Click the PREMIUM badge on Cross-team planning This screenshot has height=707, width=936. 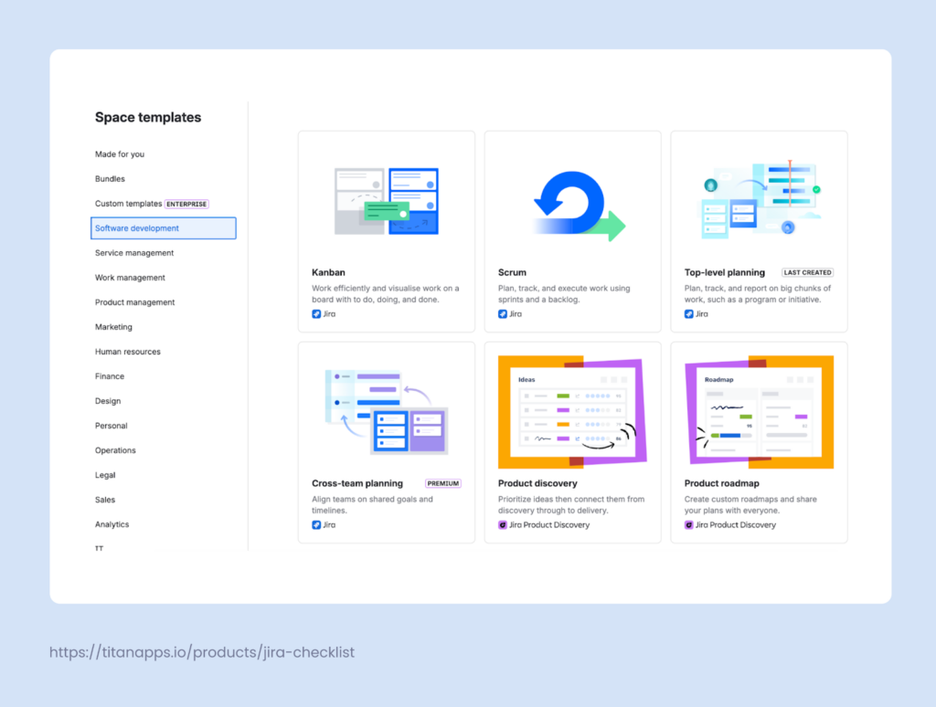(x=442, y=482)
